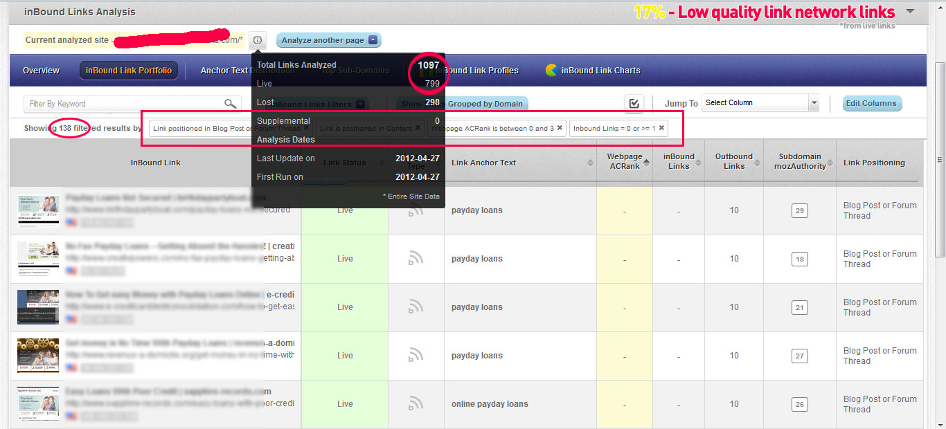
Task: Click the feed type icon in the first row
Action: click(416, 210)
